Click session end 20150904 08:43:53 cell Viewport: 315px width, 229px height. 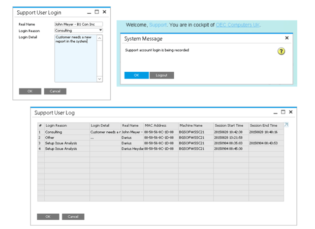[x=266, y=143]
